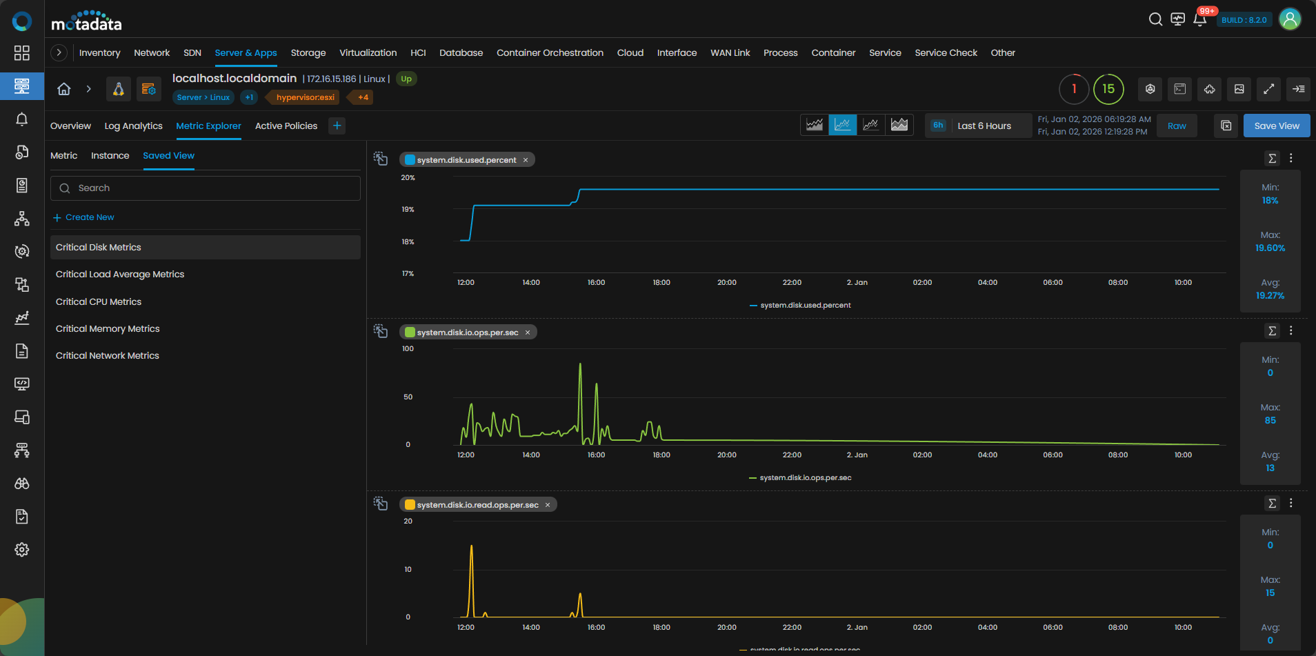This screenshot has width=1316, height=656.
Task: Switch to the first line chart style
Action: click(815, 125)
